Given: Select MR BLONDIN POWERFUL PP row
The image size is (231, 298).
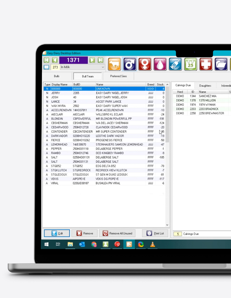Looking at the screenshot, I should (104, 119).
